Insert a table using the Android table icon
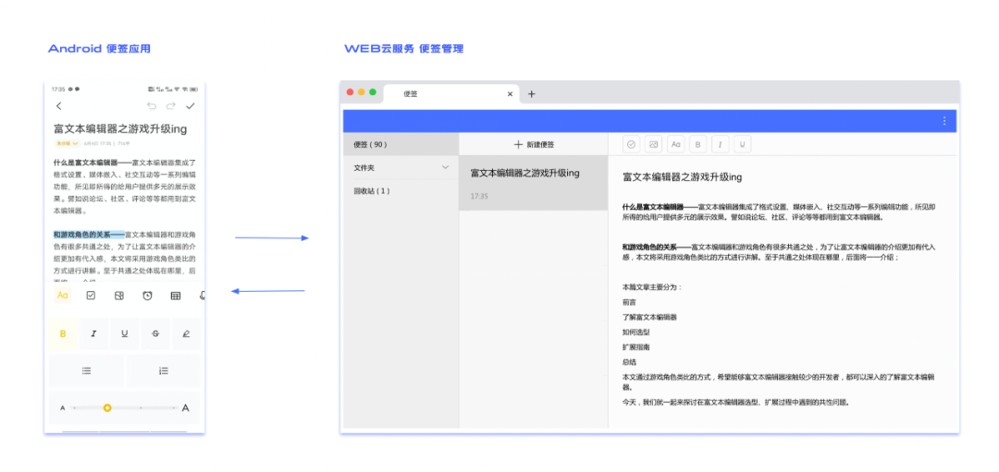Viewport: 999px width, 472px height. [x=176, y=296]
